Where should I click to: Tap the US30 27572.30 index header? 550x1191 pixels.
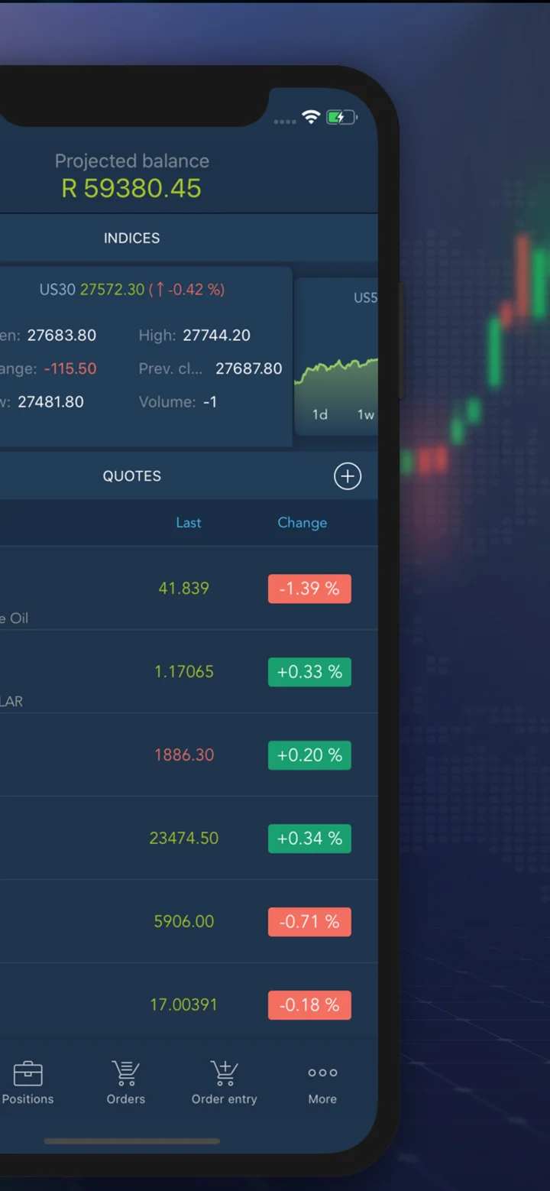tap(132, 290)
